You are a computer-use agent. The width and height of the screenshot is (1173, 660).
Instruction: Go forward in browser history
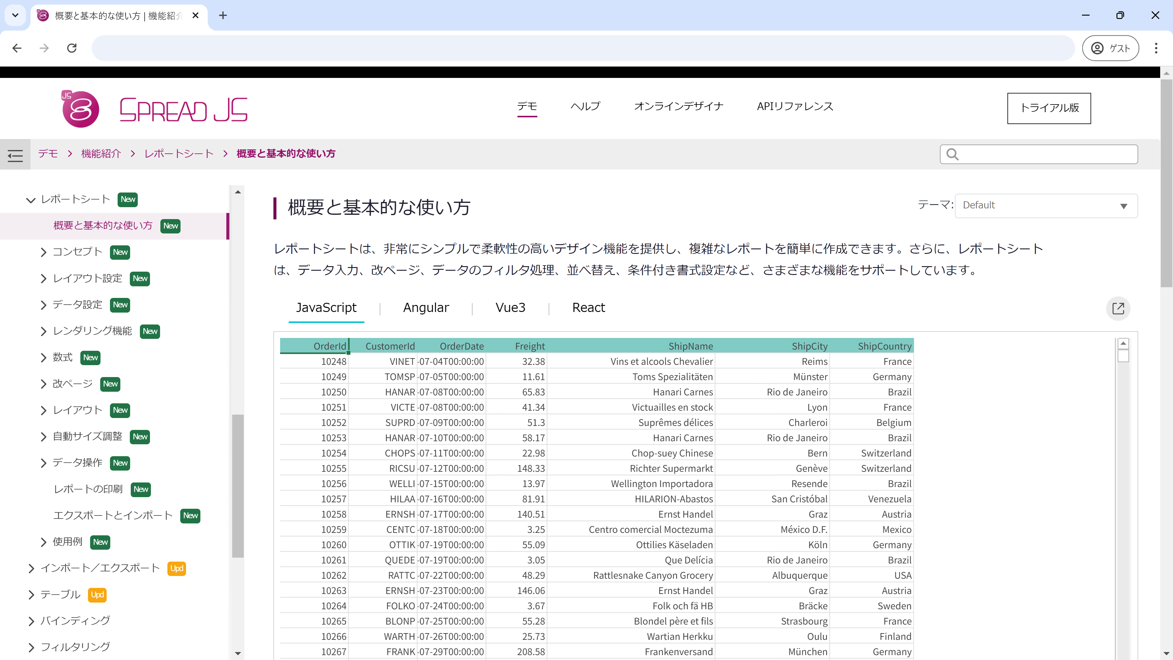(44, 48)
